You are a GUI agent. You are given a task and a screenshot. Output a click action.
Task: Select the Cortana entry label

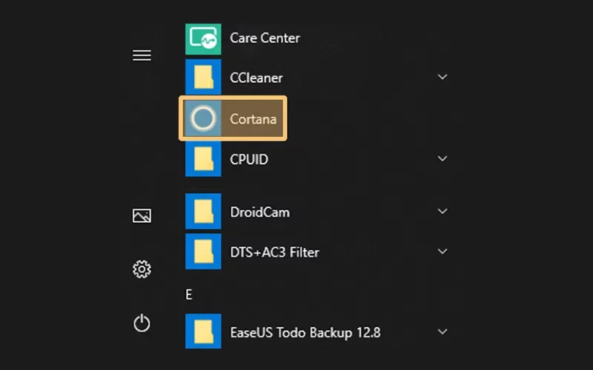pos(253,119)
